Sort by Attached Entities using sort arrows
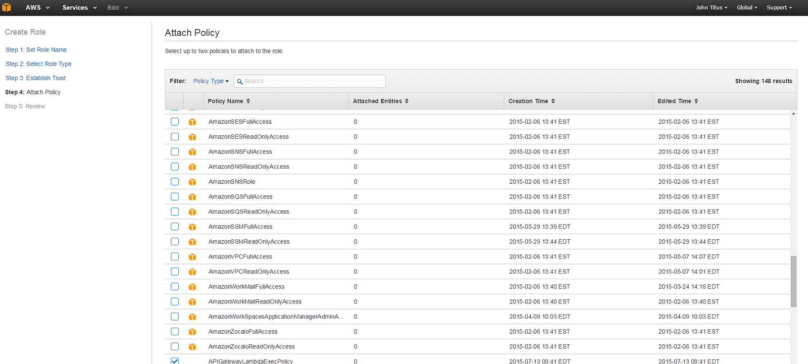This screenshot has height=364, width=808. (x=407, y=101)
